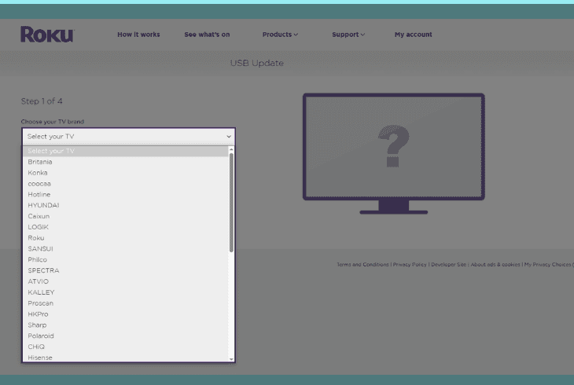Pick Philco from the list
Viewport: 574px width, 385px height.
(x=126, y=259)
